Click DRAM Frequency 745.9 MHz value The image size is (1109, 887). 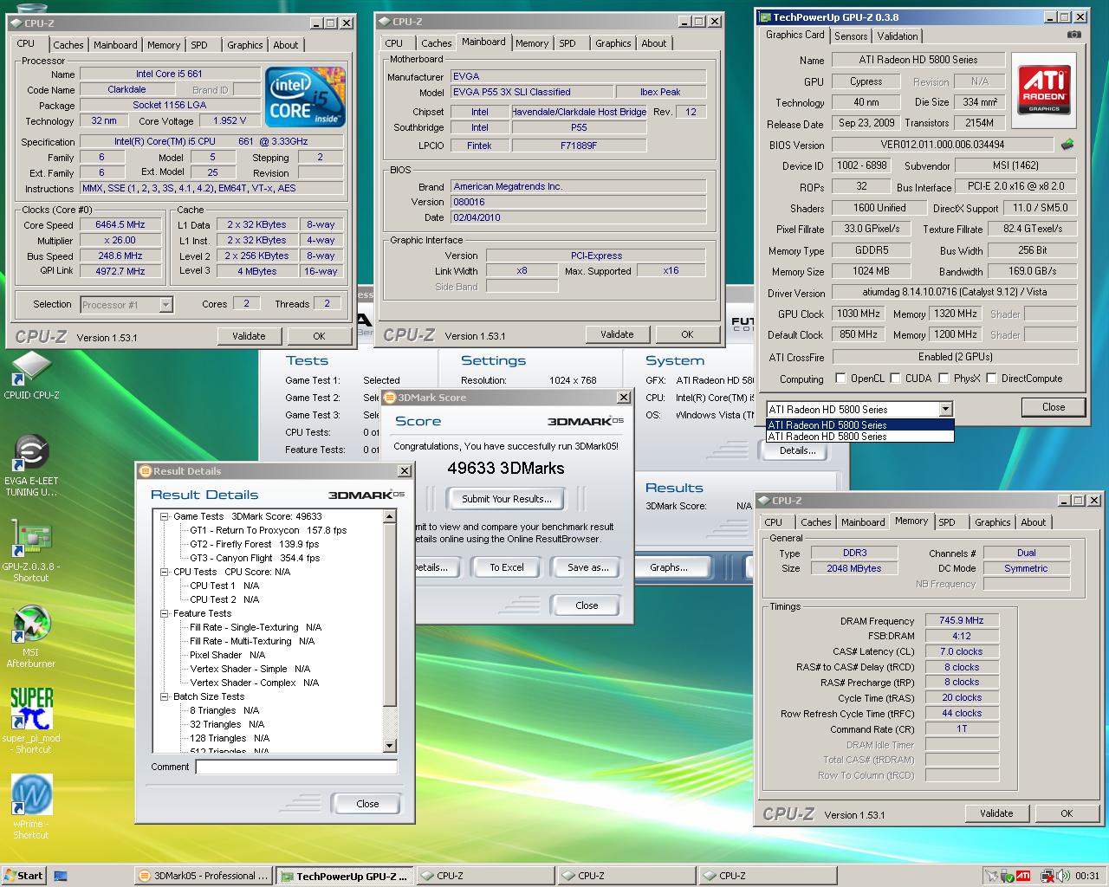[962, 620]
